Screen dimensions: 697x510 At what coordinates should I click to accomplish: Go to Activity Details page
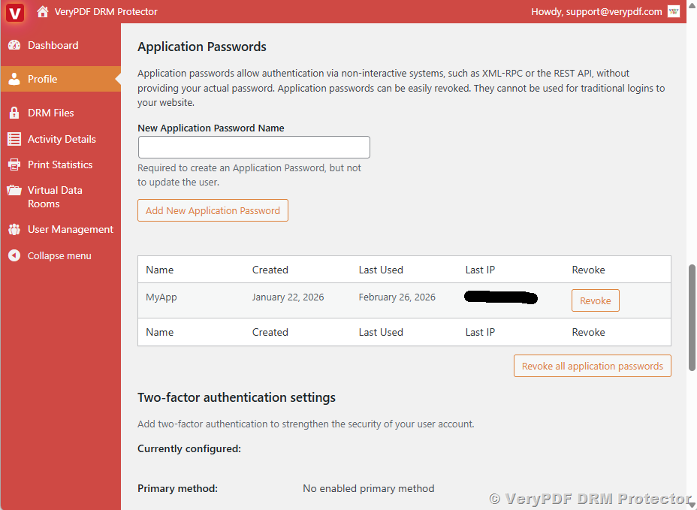pyautogui.click(x=62, y=139)
